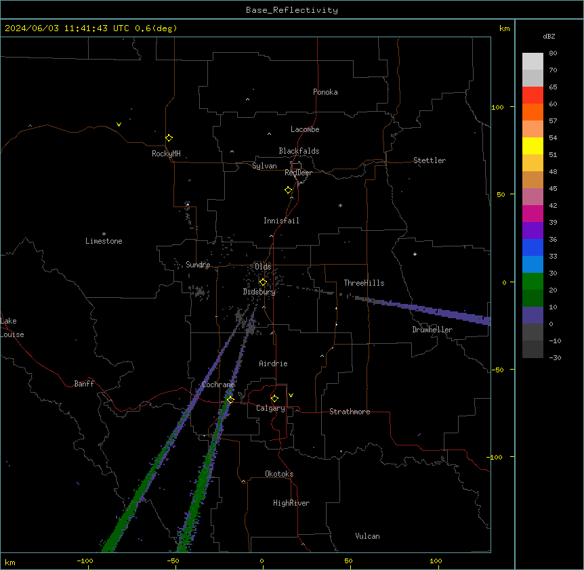Click the ThreeHills label
This screenshot has width=584, height=570.
[364, 283]
